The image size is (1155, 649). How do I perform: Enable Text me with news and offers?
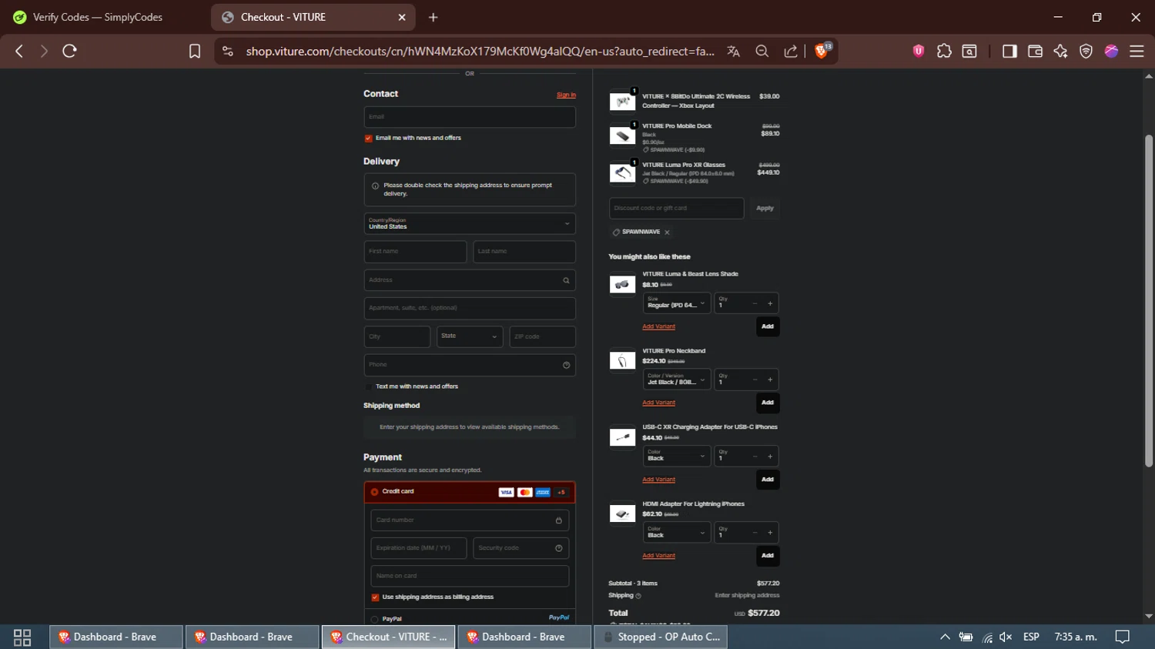[x=368, y=386]
